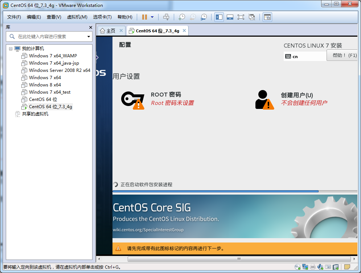This screenshot has width=361, height=273.
Task: Click the CentOS sidebar expand arrow
Action: point(97,57)
